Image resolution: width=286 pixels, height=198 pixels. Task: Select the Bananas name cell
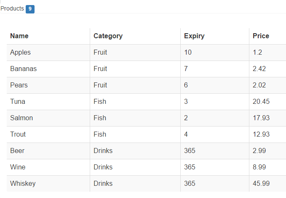[x=23, y=69]
